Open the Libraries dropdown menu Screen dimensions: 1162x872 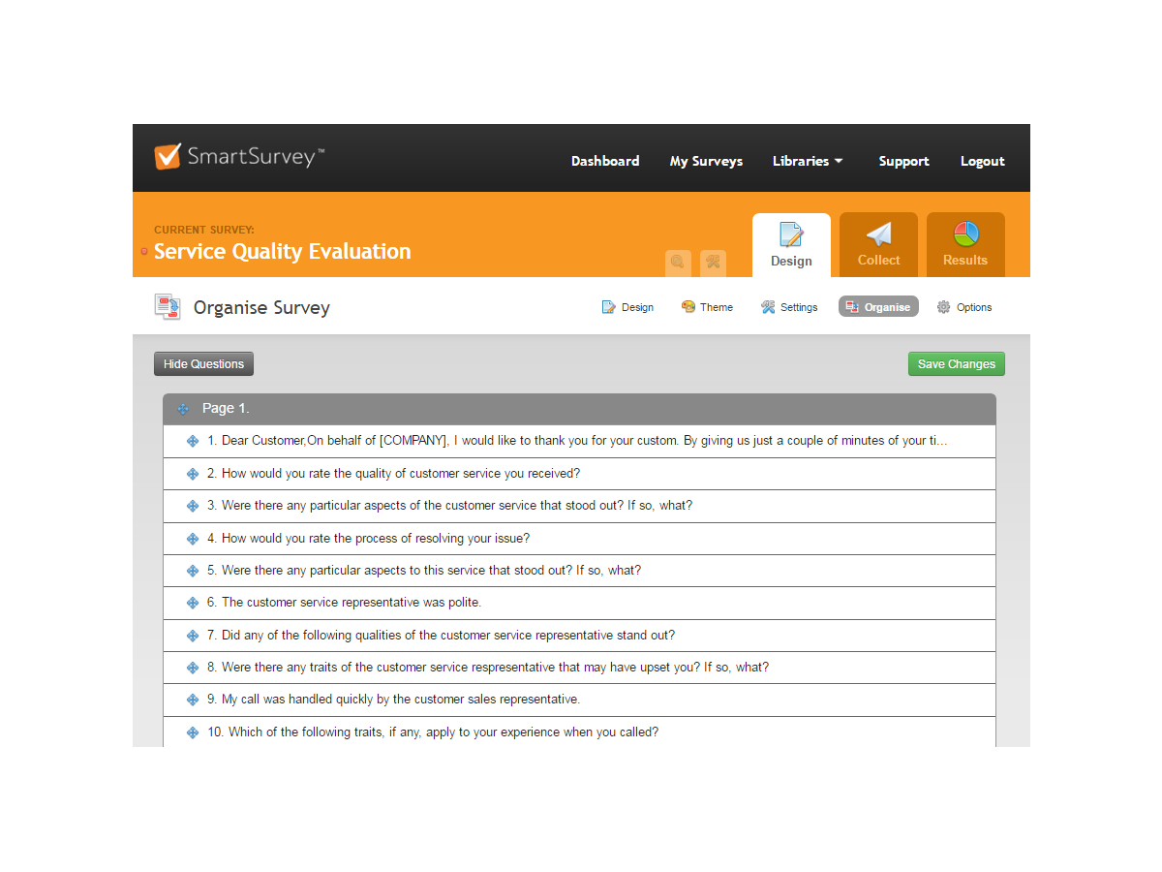[807, 161]
